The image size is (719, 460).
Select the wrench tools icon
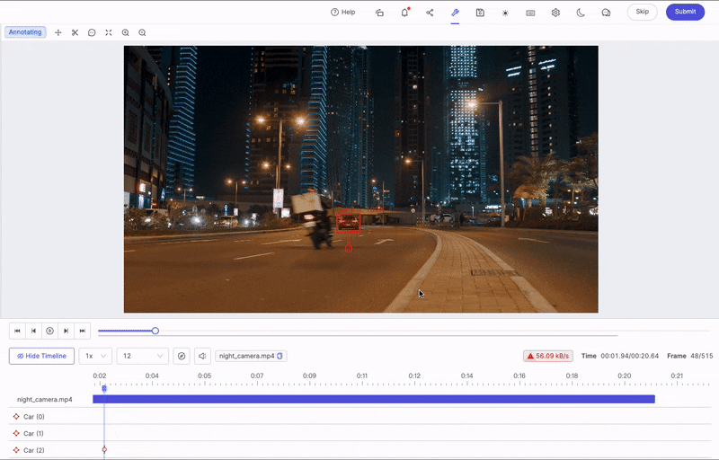(x=455, y=13)
